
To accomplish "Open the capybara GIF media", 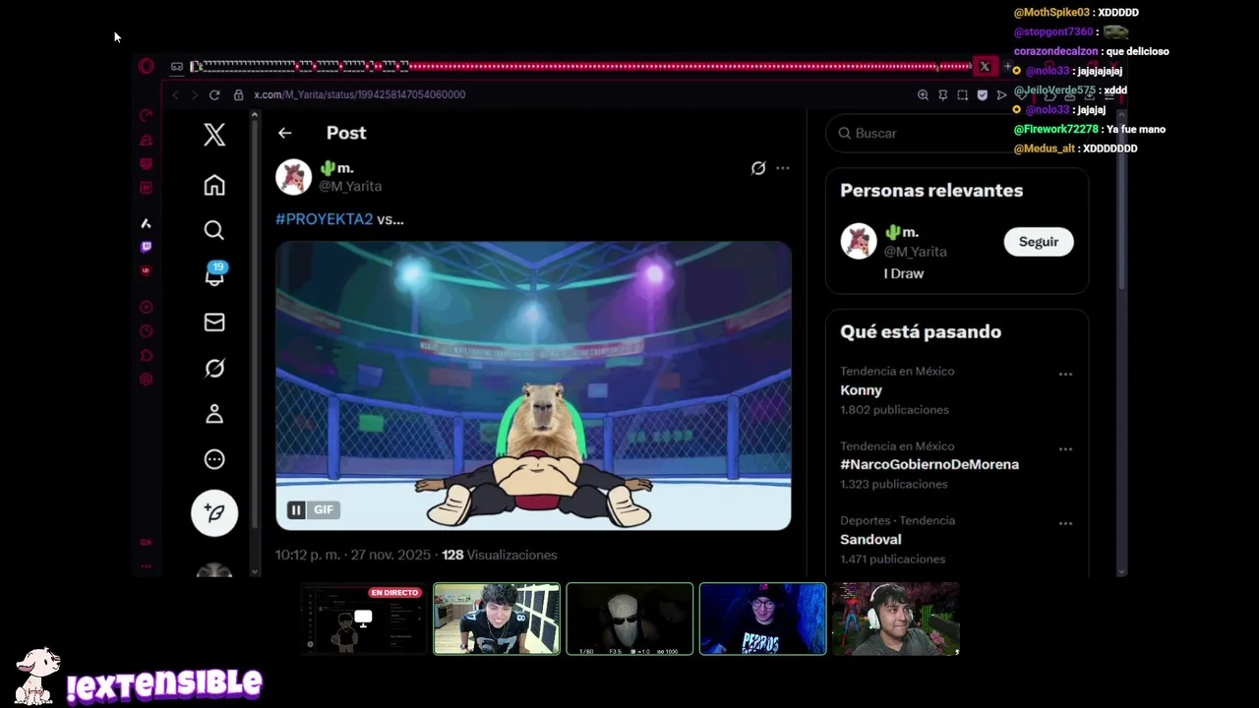I will [533, 385].
